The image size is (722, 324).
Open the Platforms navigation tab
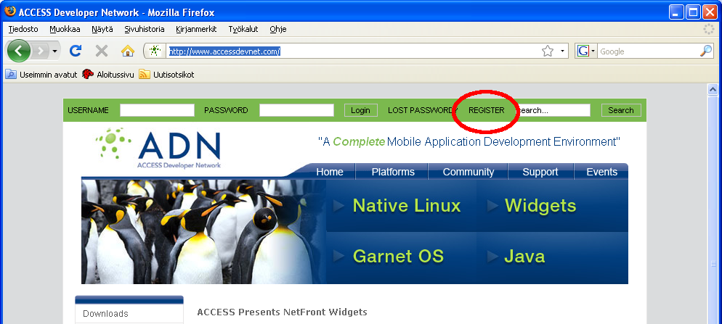(393, 172)
